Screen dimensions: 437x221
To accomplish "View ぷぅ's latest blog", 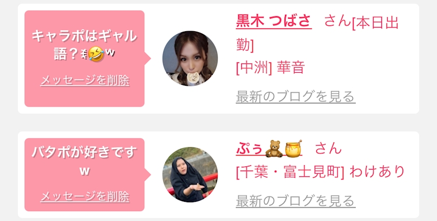I will (295, 201).
